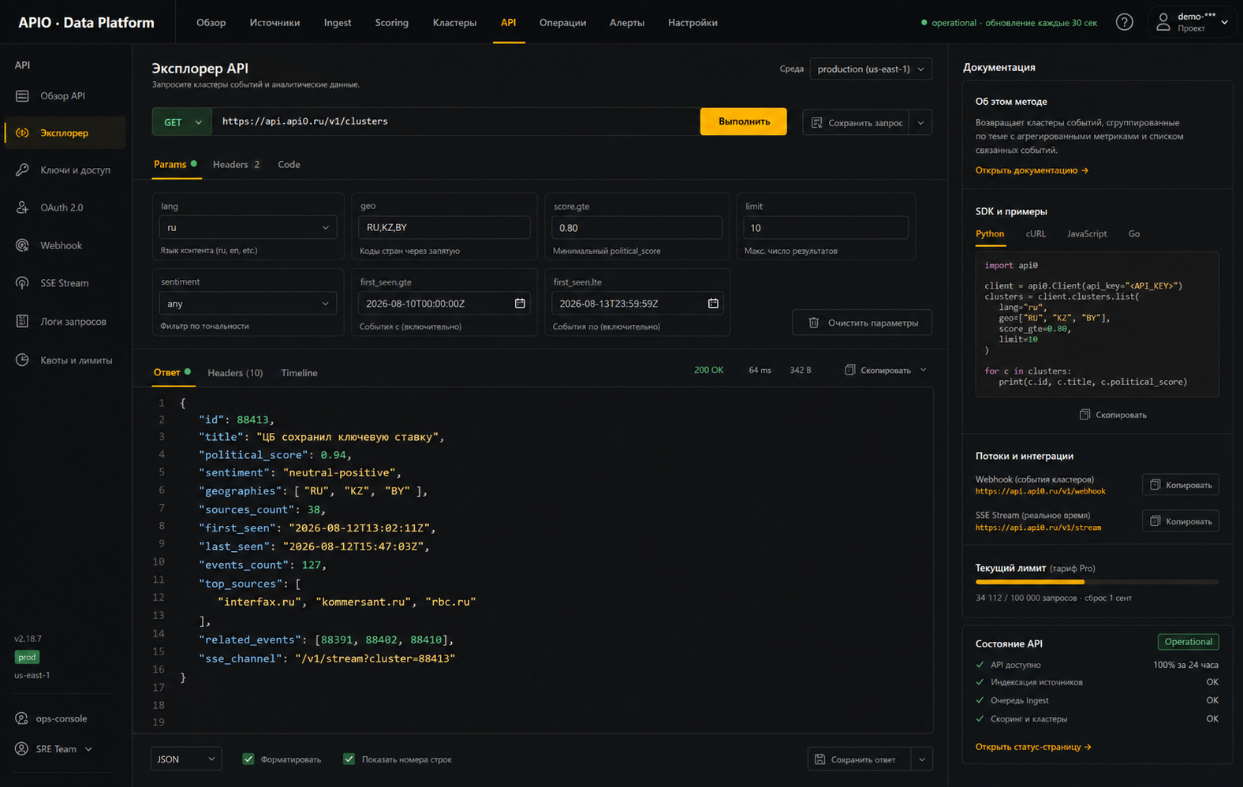This screenshot has width=1243, height=787.
Task: Click the Текущий лимит usage progress bar
Action: click(x=1097, y=582)
